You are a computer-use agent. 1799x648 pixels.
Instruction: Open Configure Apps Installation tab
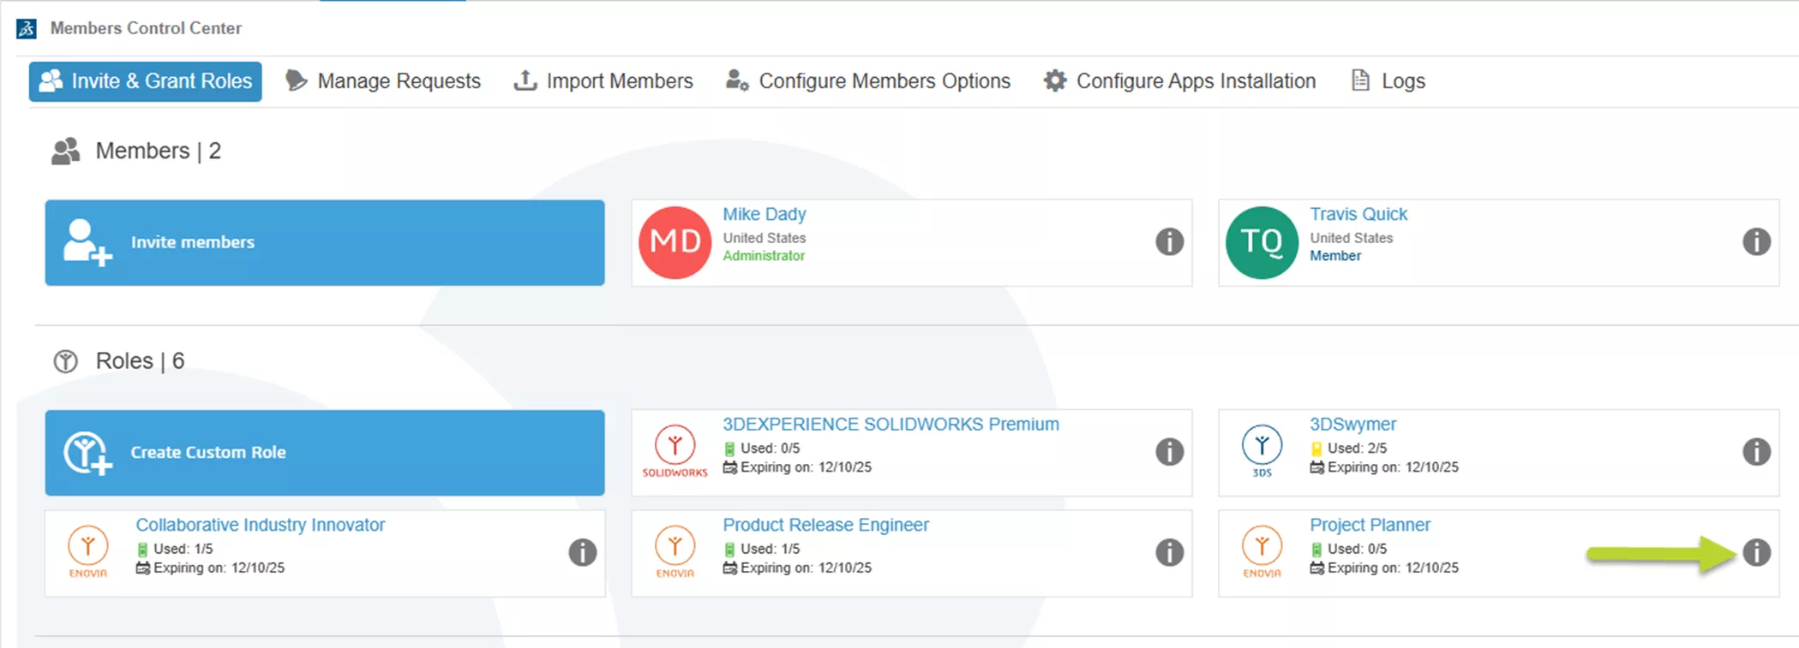click(1179, 81)
